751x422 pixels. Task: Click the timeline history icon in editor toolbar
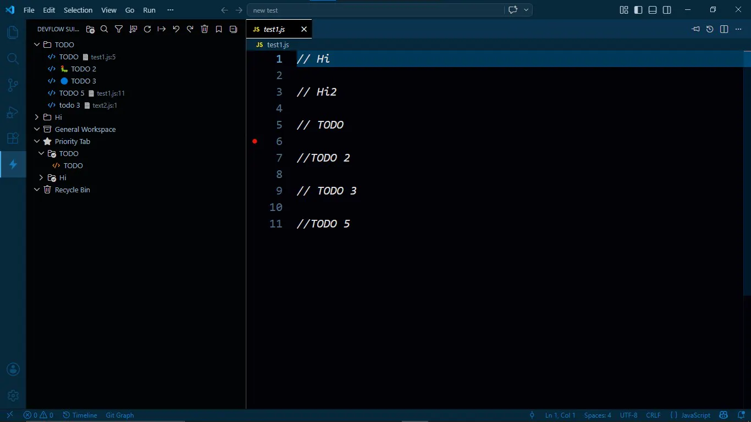point(710,29)
